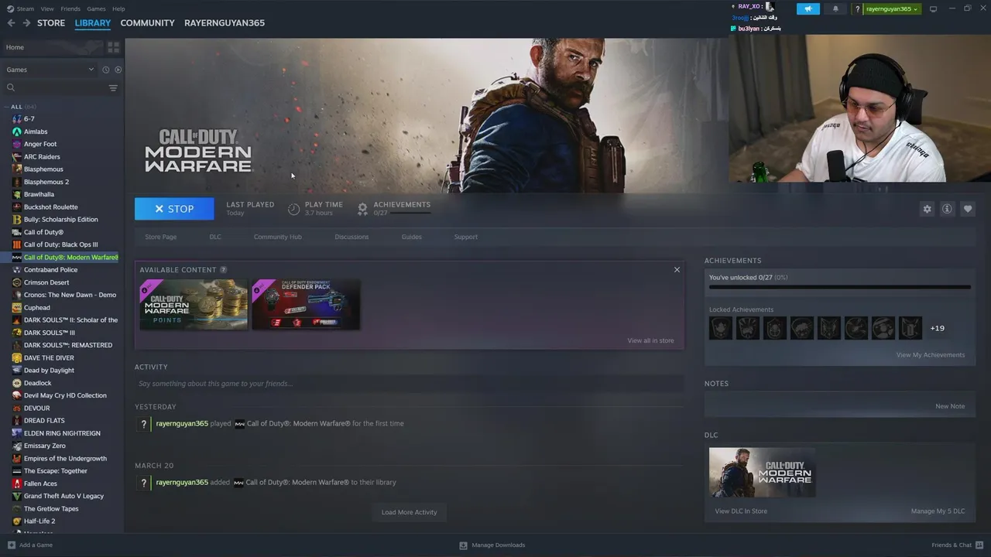
Task: Click Add a Game
Action: click(30, 545)
